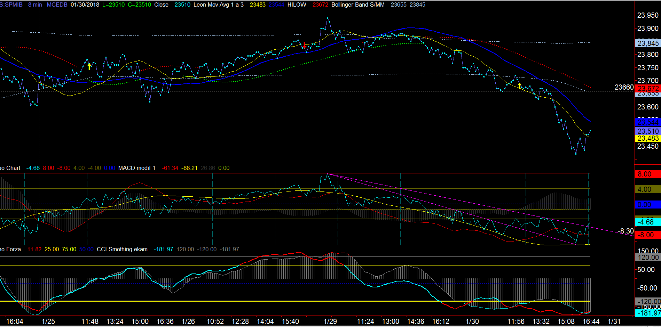Select the red 23,672 axis price tag
The width and height of the screenshot is (661, 327).
click(648, 89)
